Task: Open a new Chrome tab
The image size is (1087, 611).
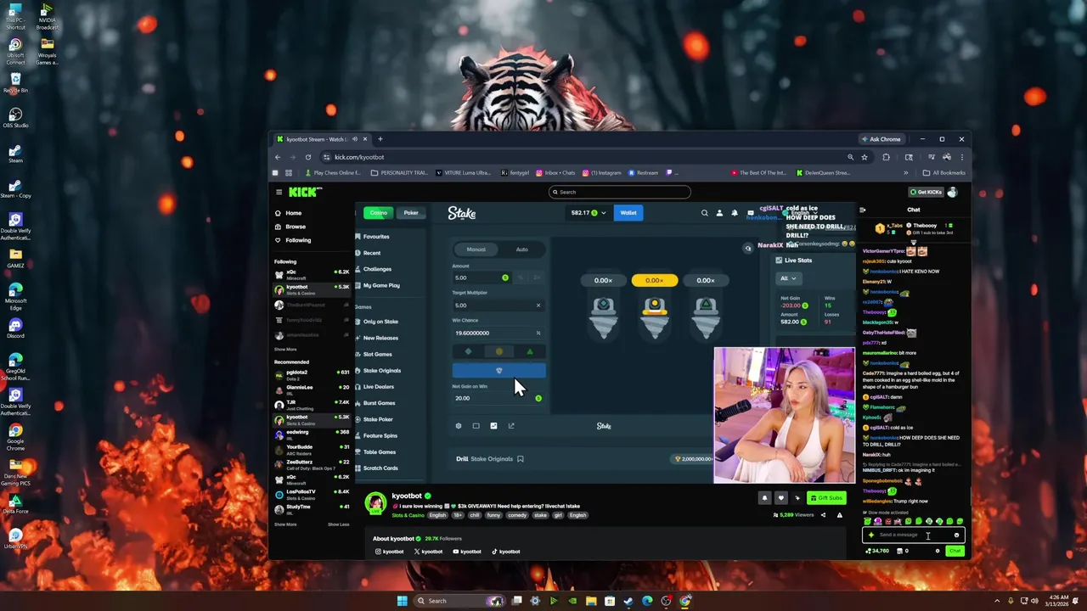Action: point(380,139)
